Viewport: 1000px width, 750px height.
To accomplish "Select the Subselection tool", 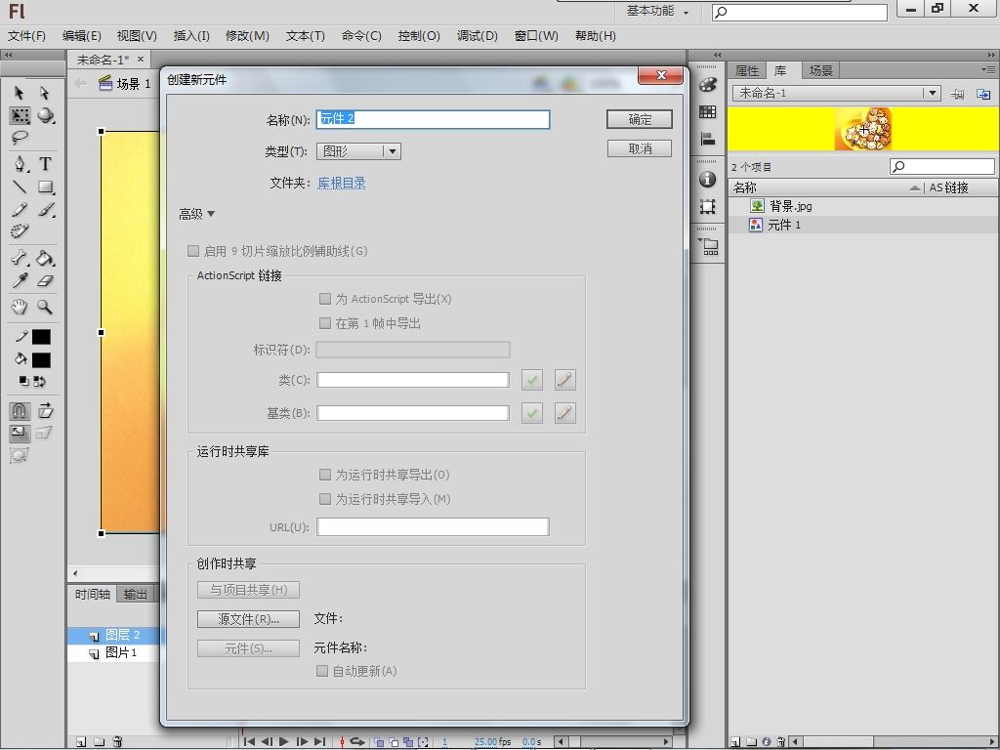I will 44,93.
